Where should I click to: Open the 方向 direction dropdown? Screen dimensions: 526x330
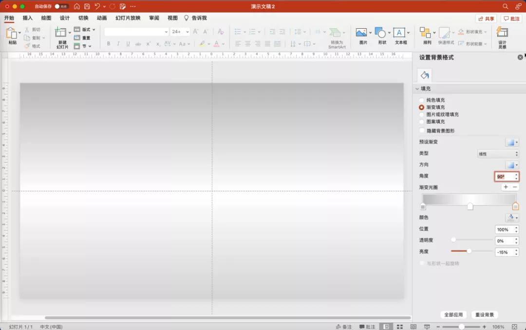(x=512, y=165)
